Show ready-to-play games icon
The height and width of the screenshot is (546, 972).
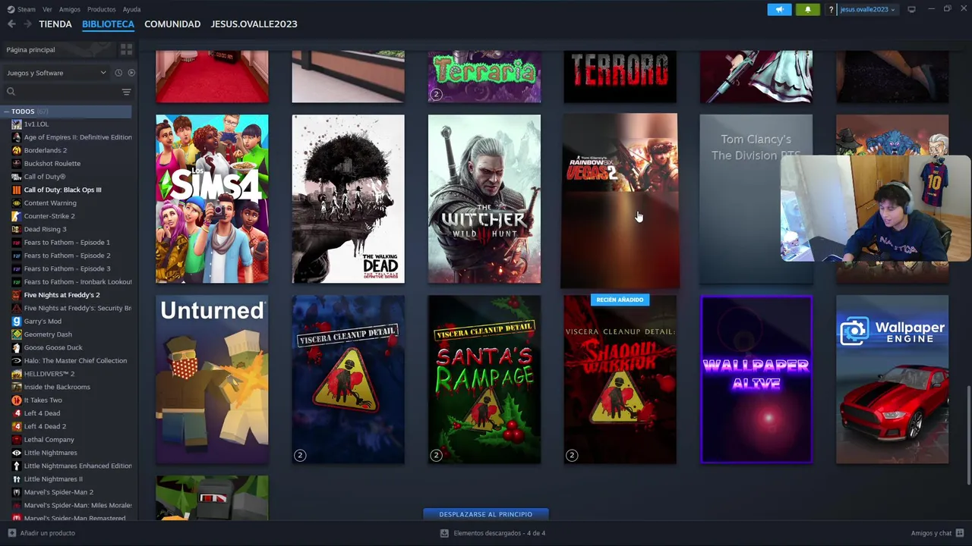131,73
